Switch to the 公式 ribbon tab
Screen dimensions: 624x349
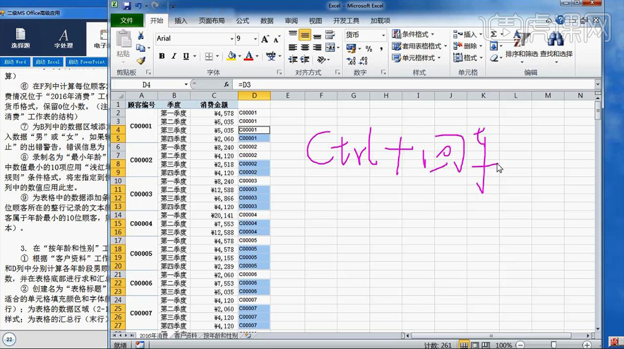pyautogui.click(x=243, y=21)
